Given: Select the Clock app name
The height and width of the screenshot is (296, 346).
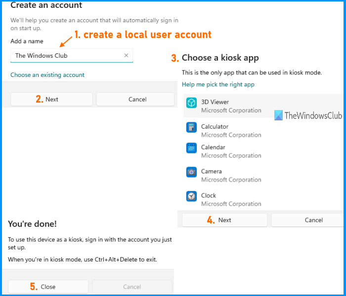Looking at the screenshot, I should click(209, 195).
